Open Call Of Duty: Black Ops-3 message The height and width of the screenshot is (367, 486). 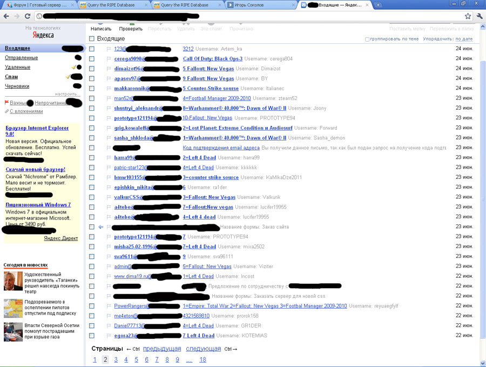coord(213,58)
